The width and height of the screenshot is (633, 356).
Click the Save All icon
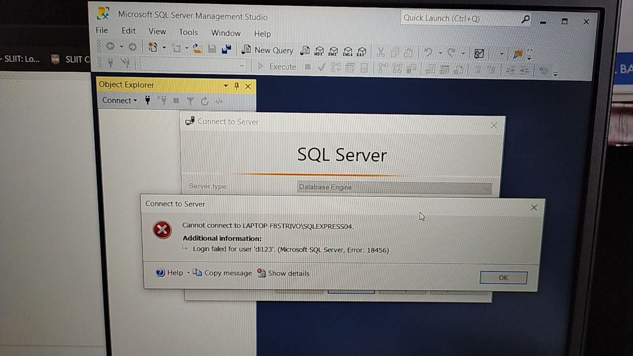click(x=226, y=49)
